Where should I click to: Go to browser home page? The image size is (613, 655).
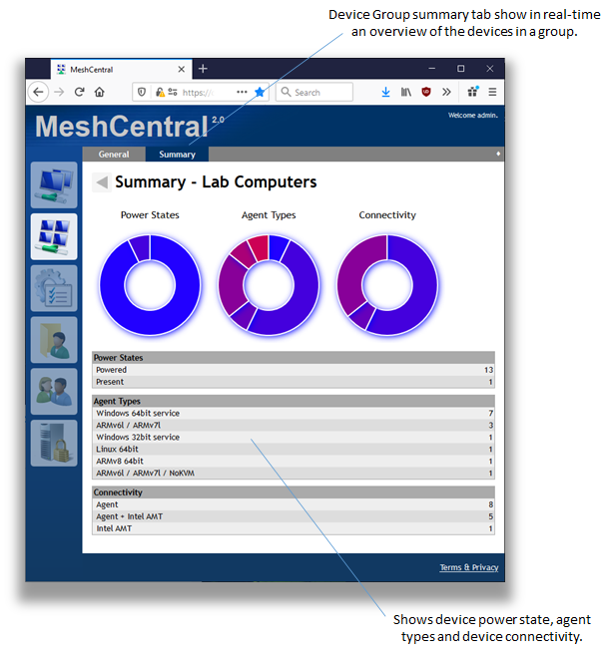click(99, 92)
